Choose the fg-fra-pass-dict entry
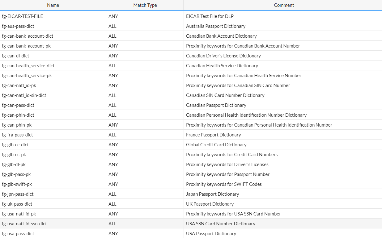The image size is (382, 238). 17,135
